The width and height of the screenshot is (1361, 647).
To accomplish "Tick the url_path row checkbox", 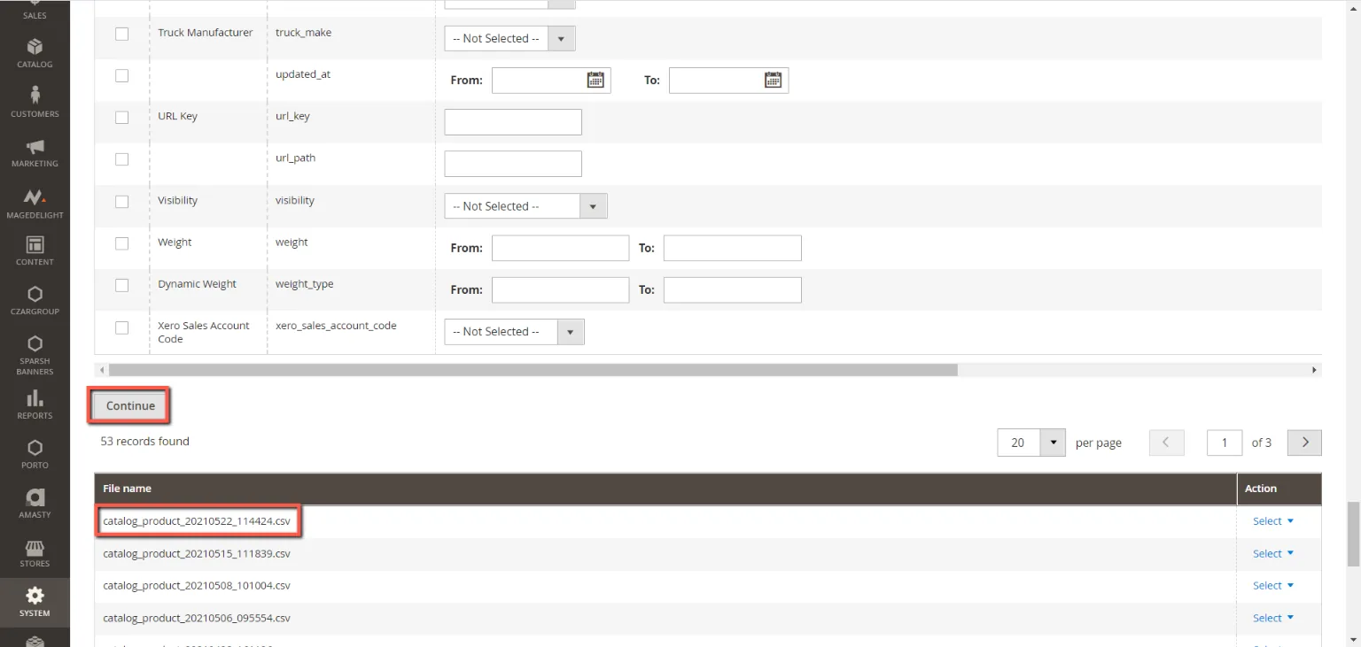I will coord(121,159).
